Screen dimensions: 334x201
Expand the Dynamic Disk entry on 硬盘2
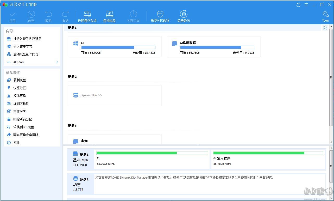pyautogui.click(x=91, y=95)
